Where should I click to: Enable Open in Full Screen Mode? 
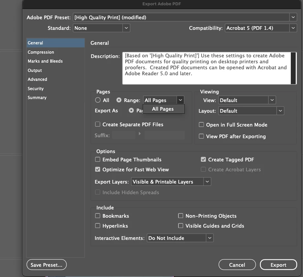(201, 125)
